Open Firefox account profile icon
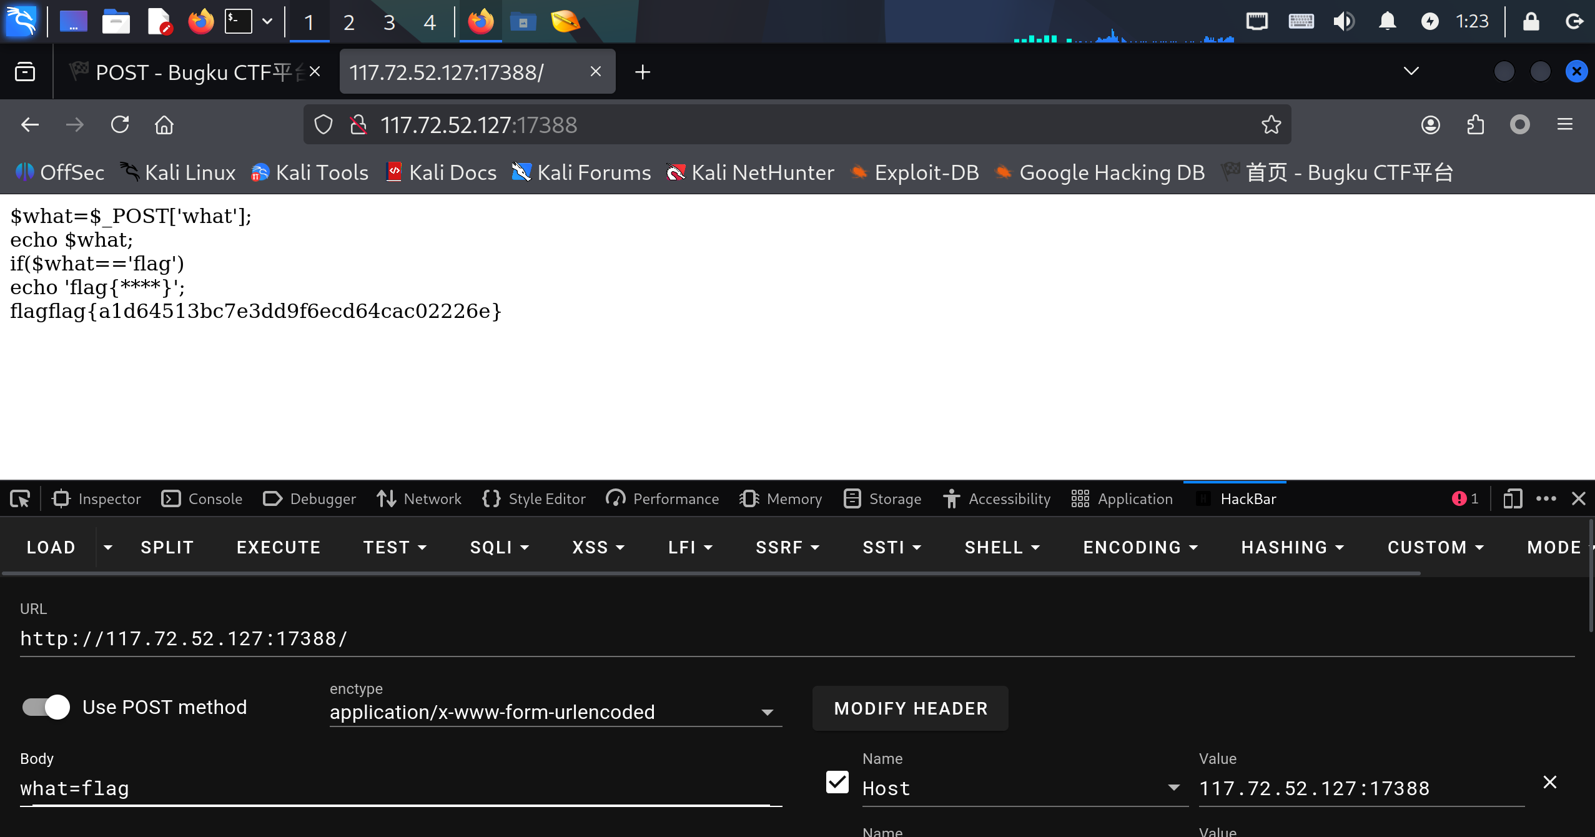Screen dimensions: 1595x837 point(1430,125)
